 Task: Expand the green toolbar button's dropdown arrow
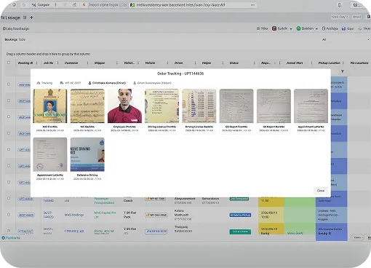(316, 28)
